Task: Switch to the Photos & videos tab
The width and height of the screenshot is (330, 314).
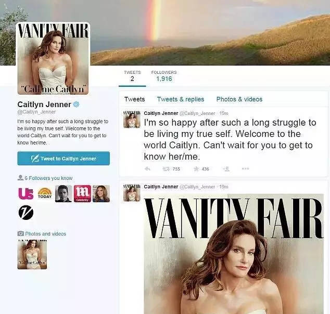Action: [x=239, y=99]
